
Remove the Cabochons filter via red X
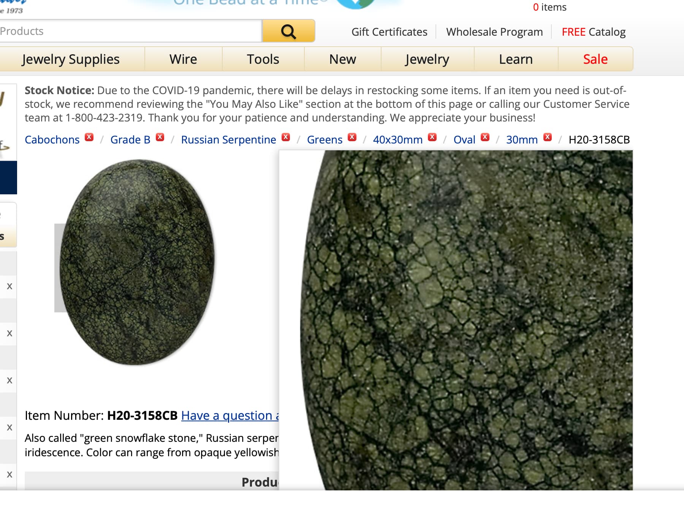pos(89,137)
